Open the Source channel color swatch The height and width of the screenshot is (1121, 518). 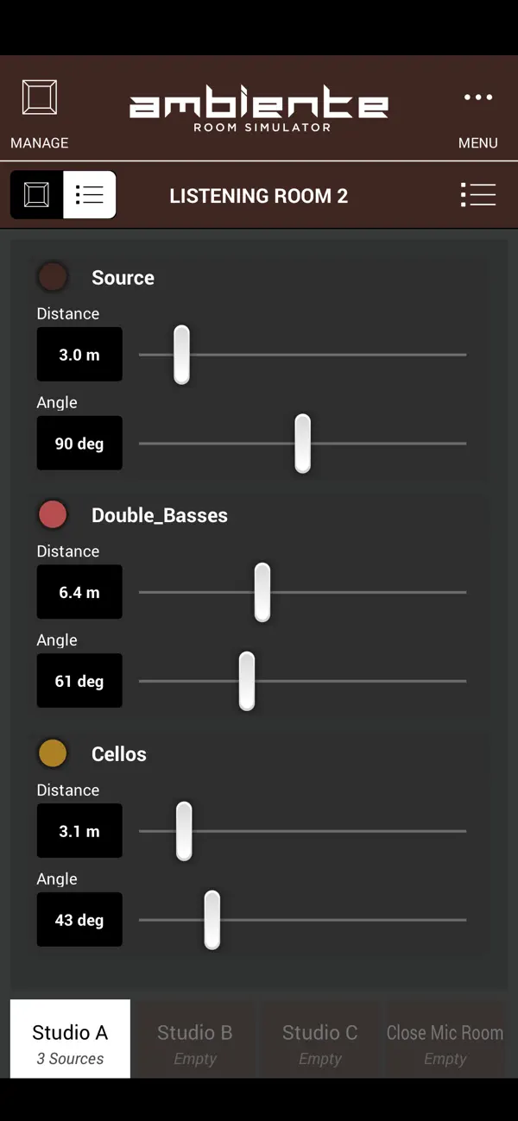(53, 276)
